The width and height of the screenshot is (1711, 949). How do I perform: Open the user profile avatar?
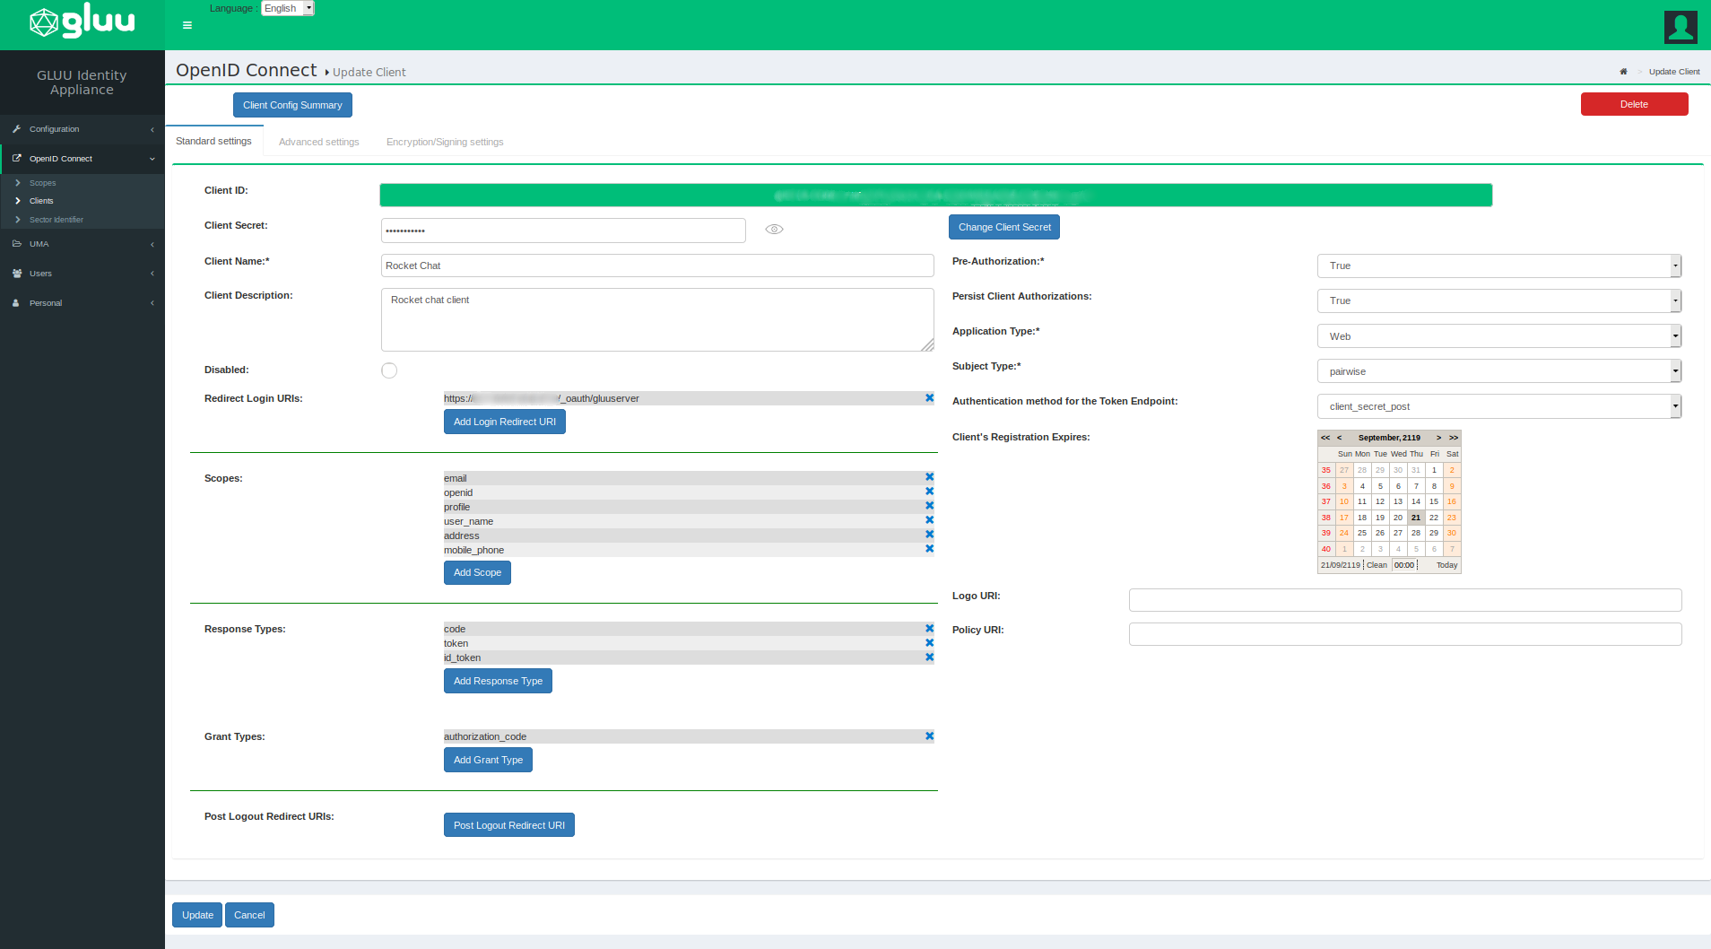pyautogui.click(x=1681, y=26)
